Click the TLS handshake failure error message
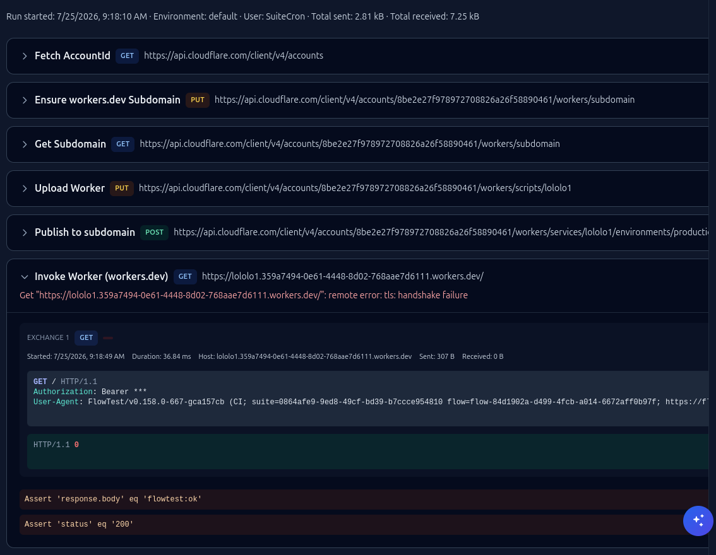This screenshot has height=555, width=716. click(243, 295)
